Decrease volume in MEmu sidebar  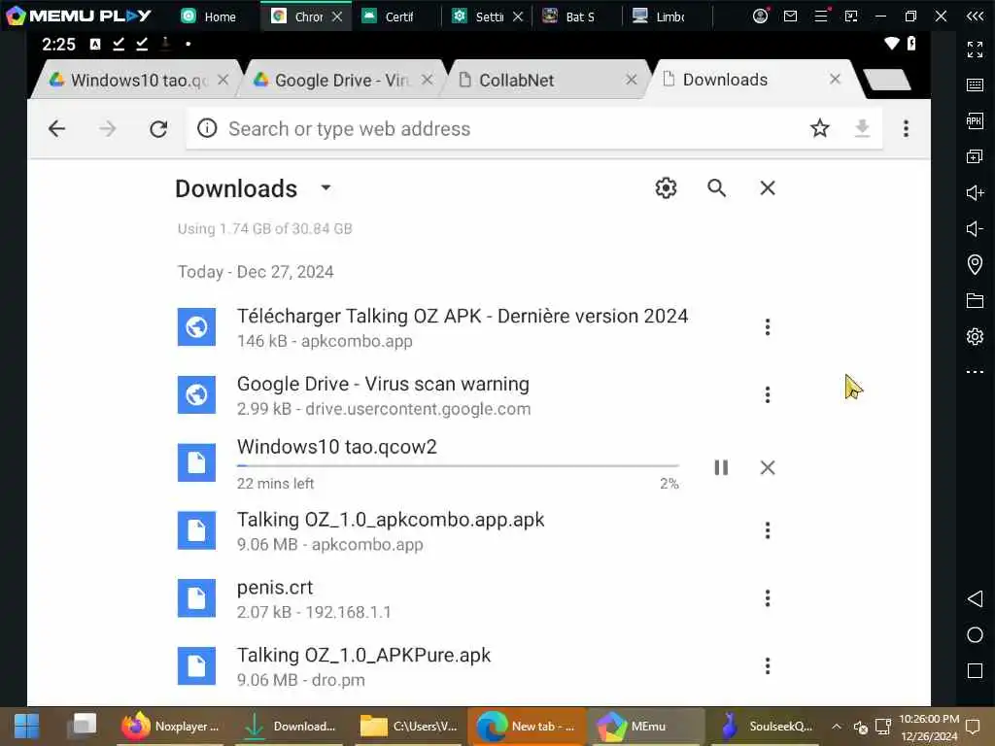975,228
